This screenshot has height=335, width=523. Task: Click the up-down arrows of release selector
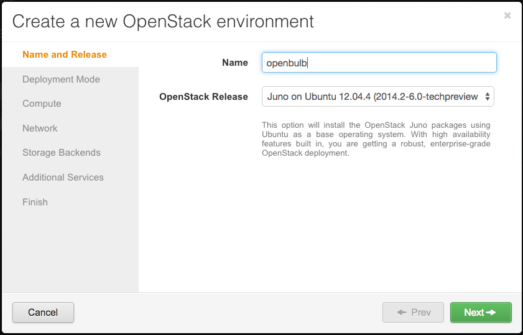(488, 97)
